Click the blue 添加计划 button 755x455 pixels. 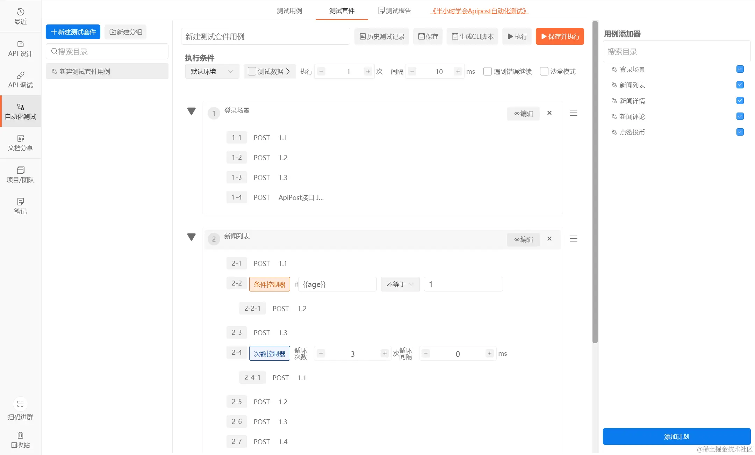(x=676, y=436)
